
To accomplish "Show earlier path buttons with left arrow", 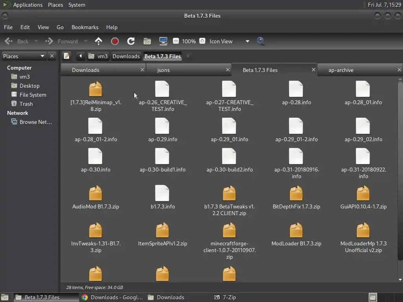I will [80, 56].
